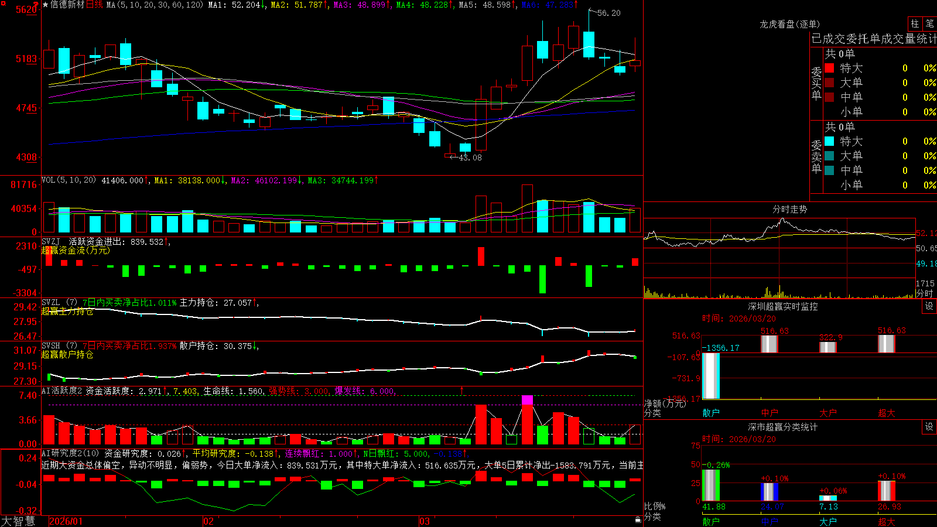Click the magenta bar in AI活跃度2 chart
The width and height of the screenshot is (937, 527).
[x=527, y=400]
